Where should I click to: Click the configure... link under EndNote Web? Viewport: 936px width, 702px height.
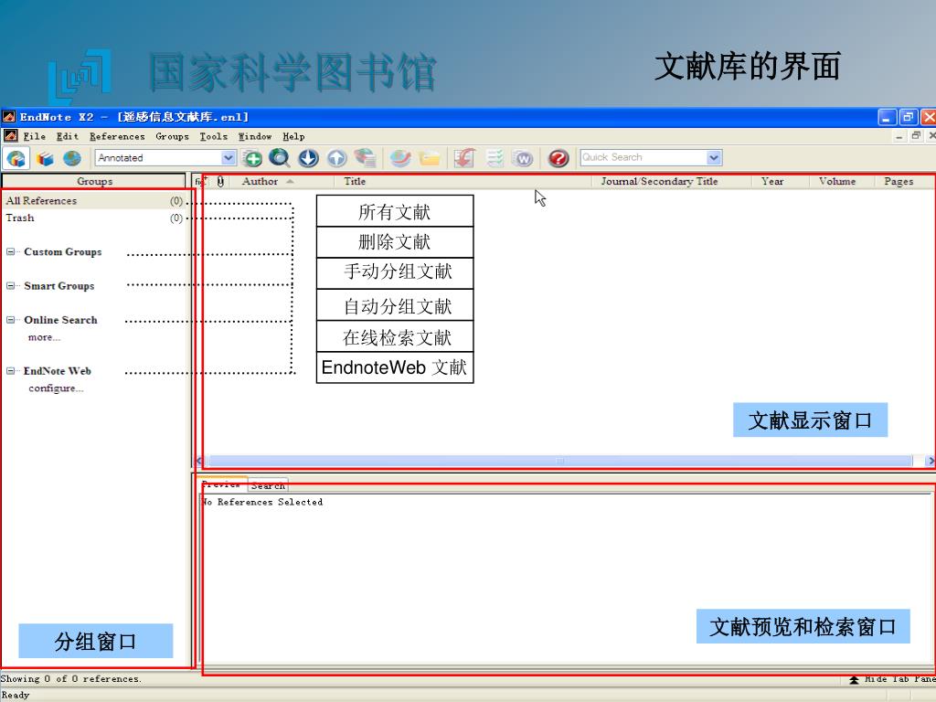pyautogui.click(x=56, y=388)
